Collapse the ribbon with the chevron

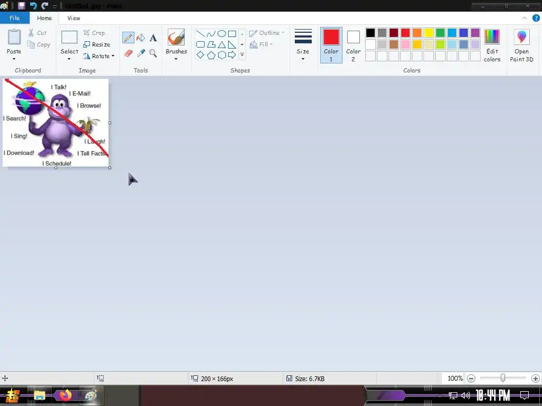point(525,18)
